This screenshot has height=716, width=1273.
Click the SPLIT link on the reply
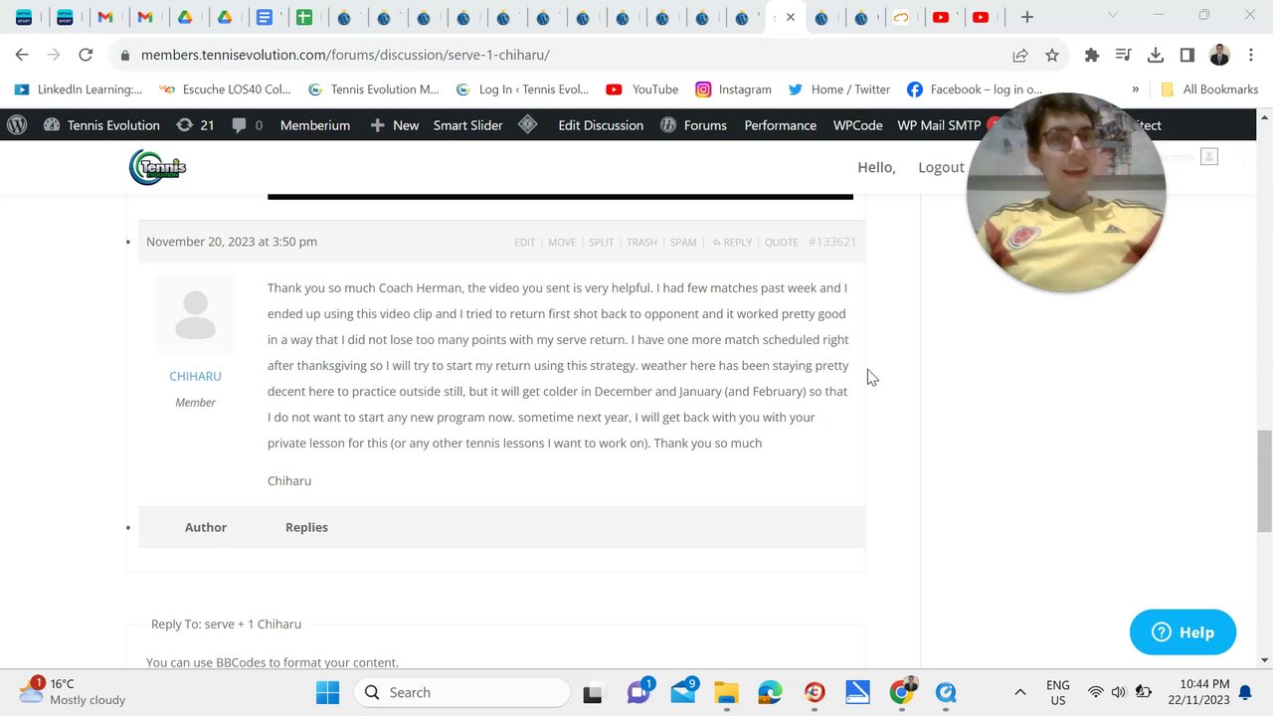(601, 242)
